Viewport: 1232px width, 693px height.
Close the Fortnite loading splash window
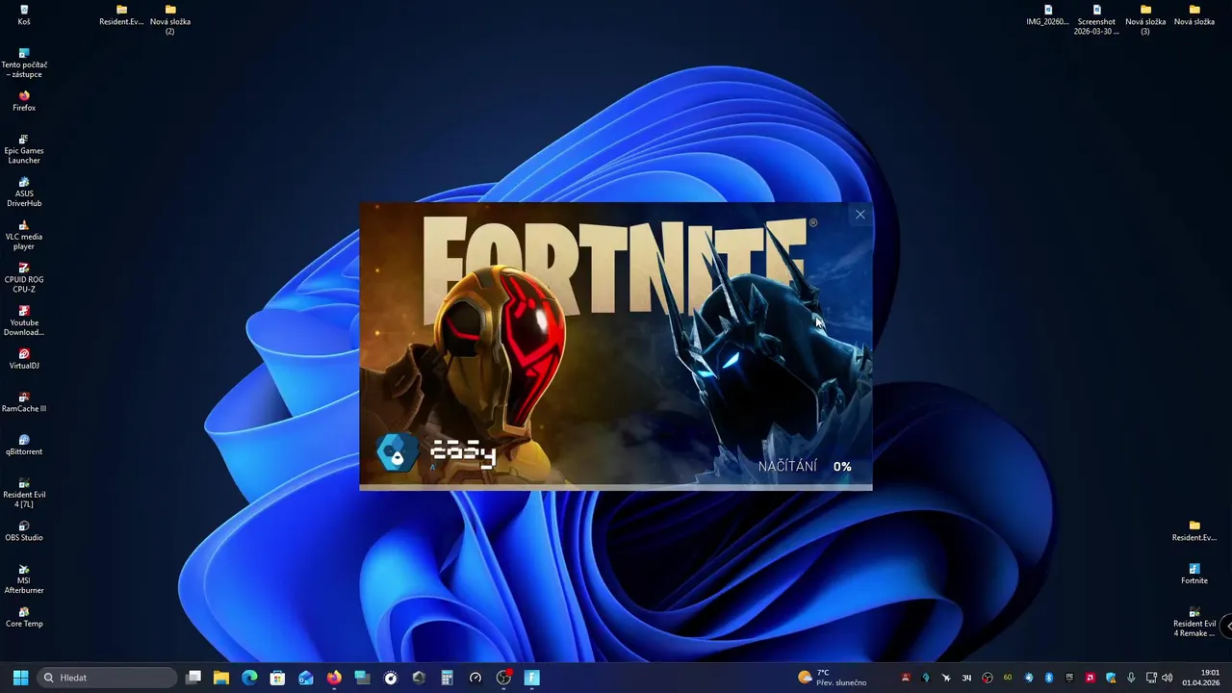coord(860,215)
